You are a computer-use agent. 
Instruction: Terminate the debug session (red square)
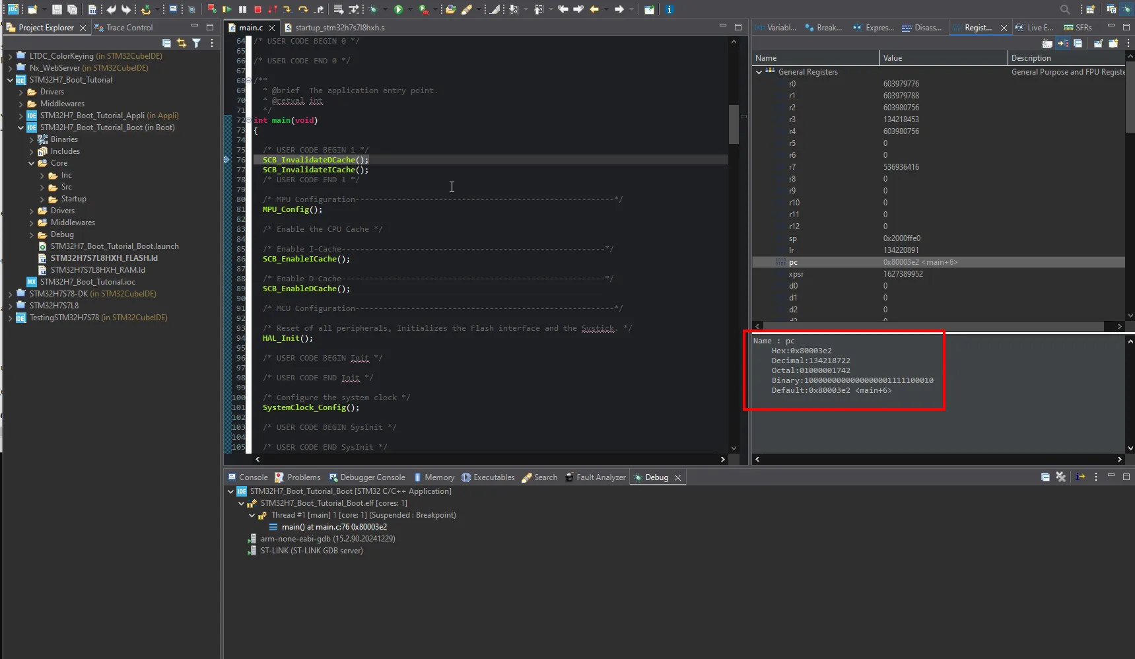tap(258, 9)
